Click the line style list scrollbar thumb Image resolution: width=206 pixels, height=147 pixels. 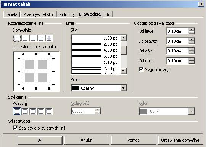124,50
